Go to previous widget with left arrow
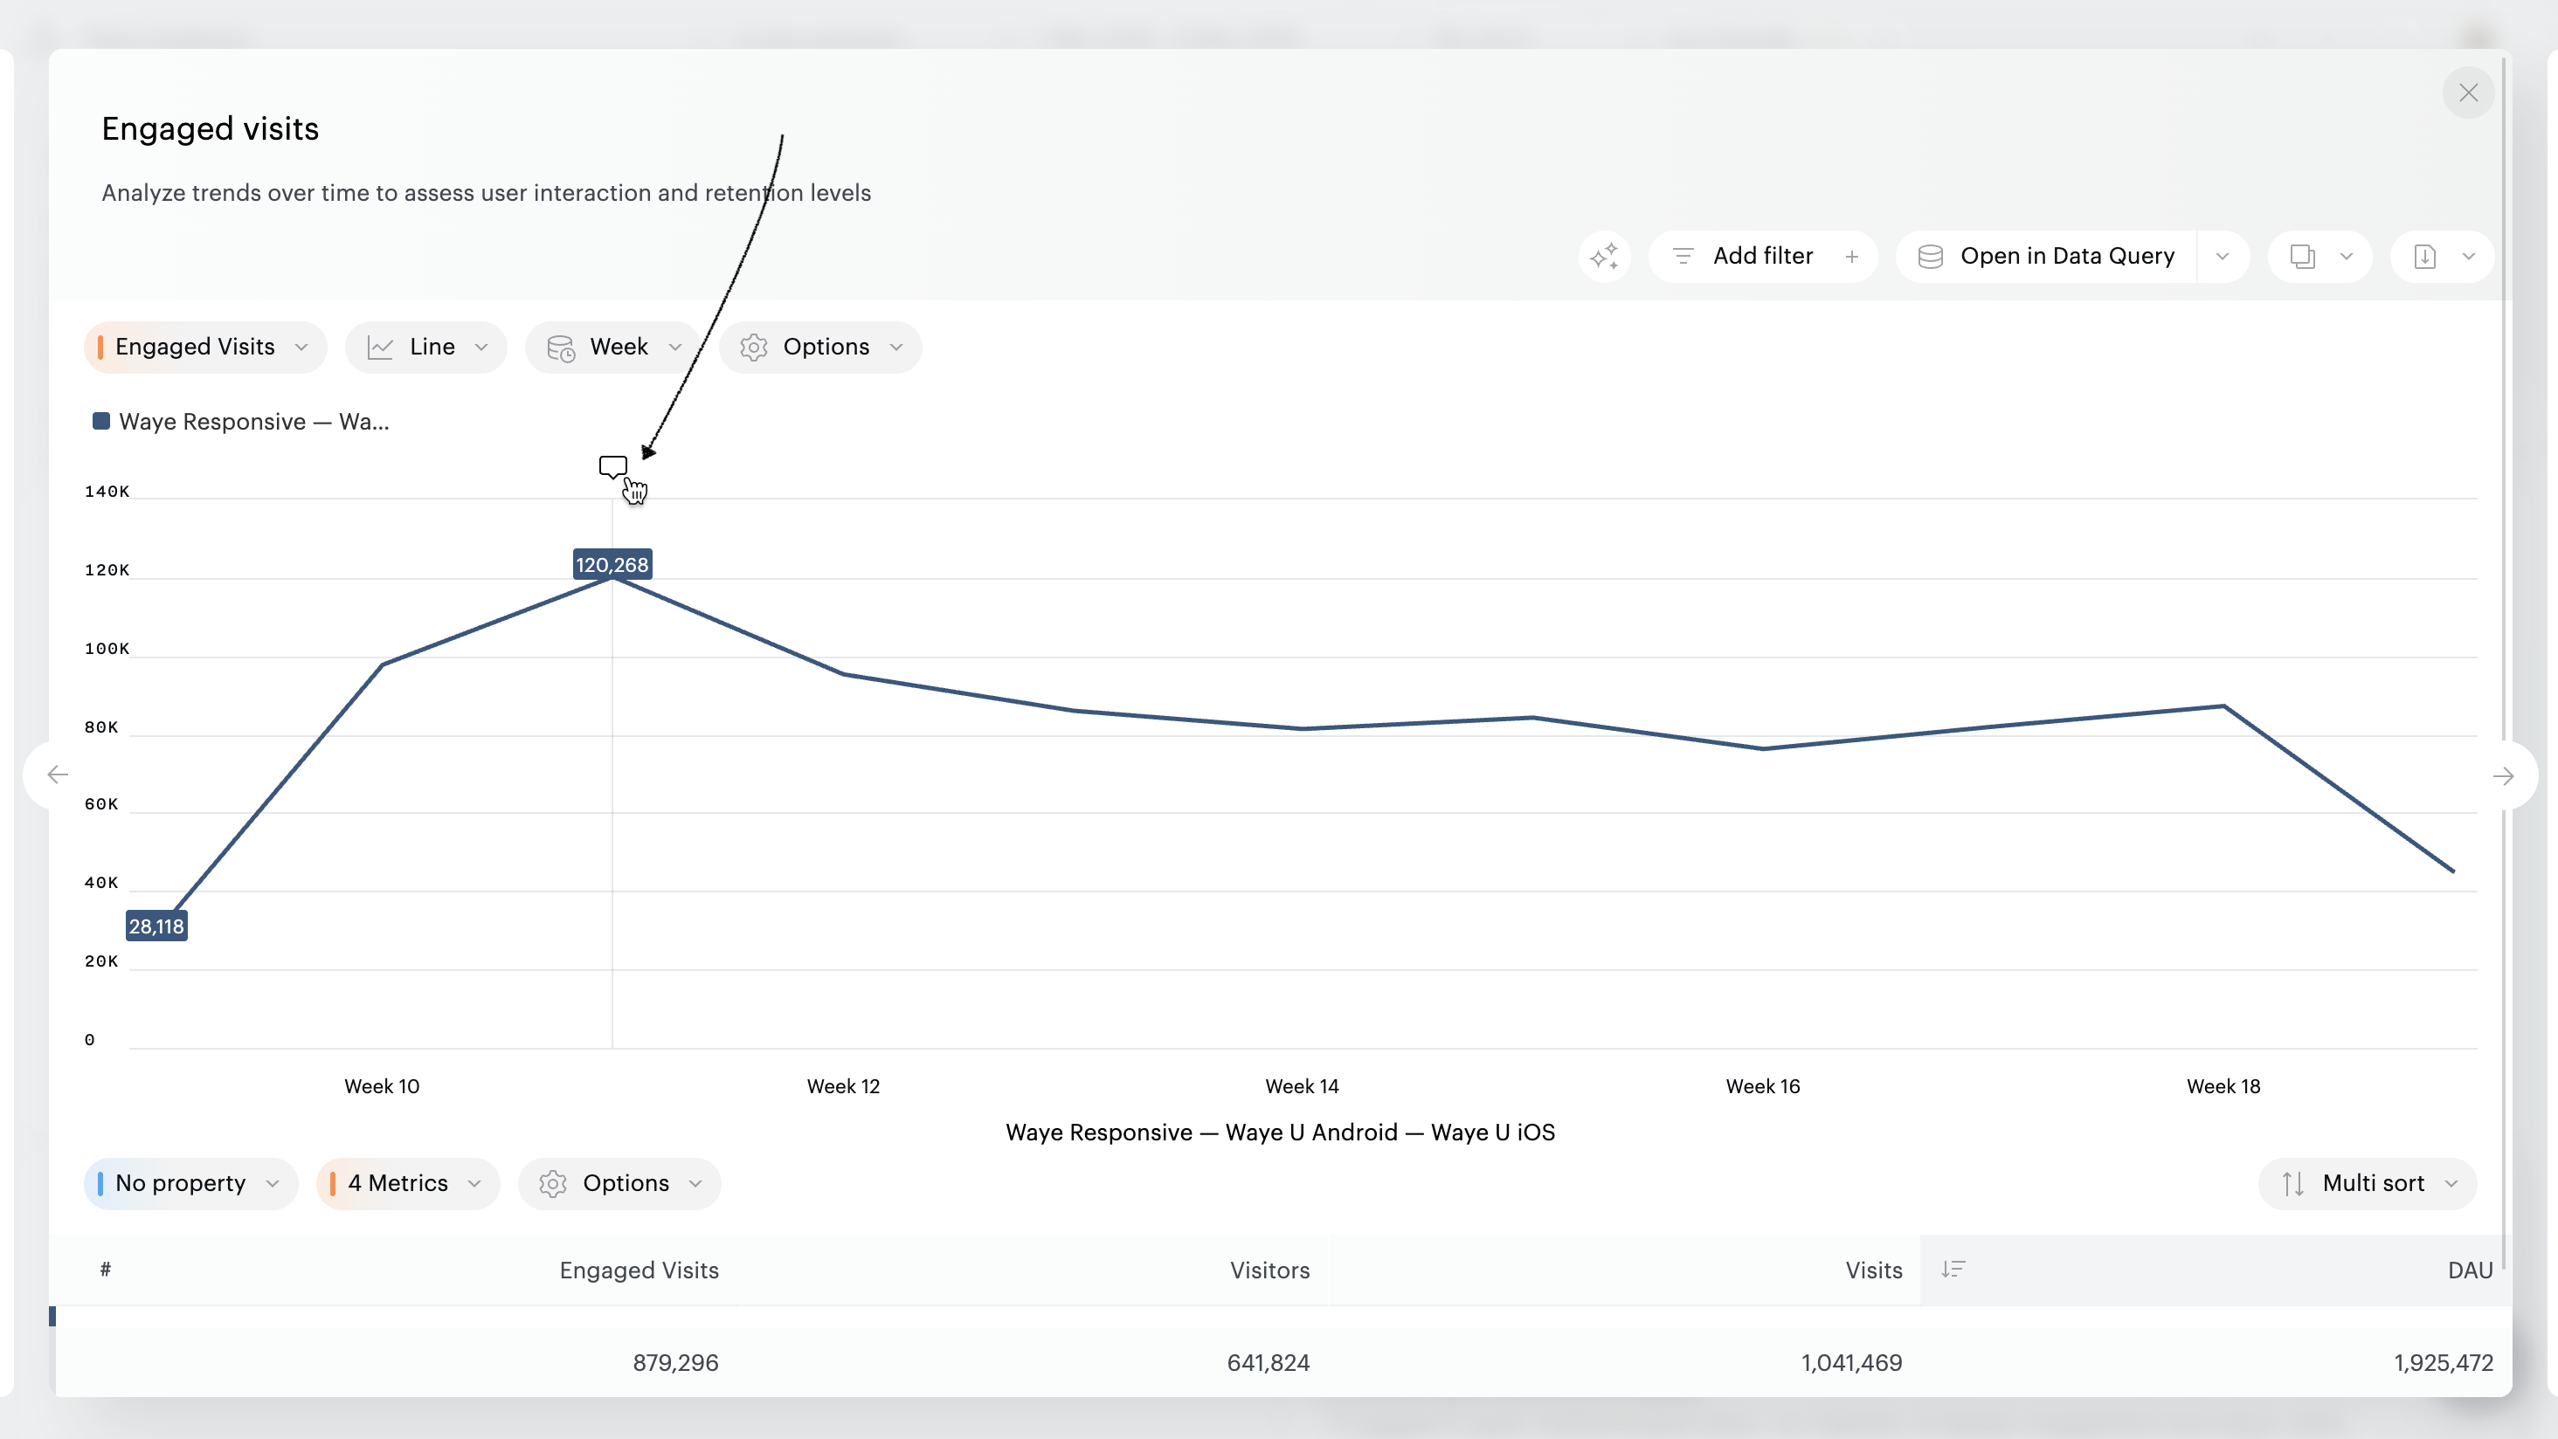This screenshot has width=2558, height=1439. click(x=58, y=775)
